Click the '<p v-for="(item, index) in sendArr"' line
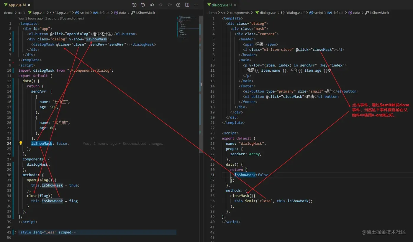Viewport: 413px width, 242px height. [295, 65]
